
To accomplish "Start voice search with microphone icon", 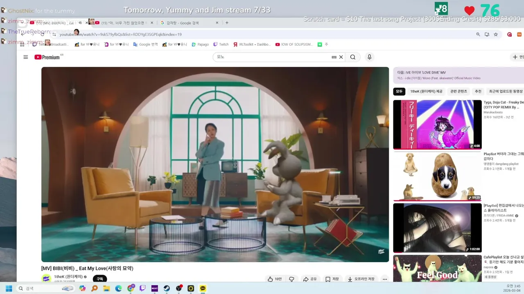I will [x=369, y=57].
